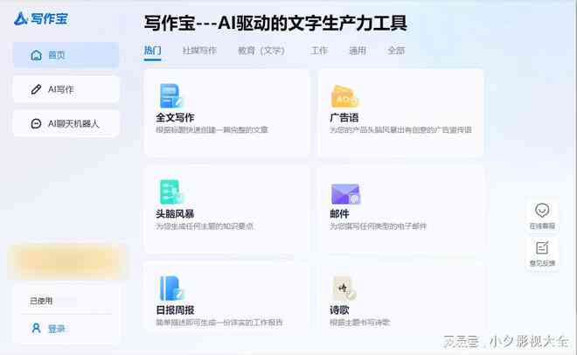This screenshot has width=577, height=355.
Task: Click the 登录 login link
Action: click(57, 329)
